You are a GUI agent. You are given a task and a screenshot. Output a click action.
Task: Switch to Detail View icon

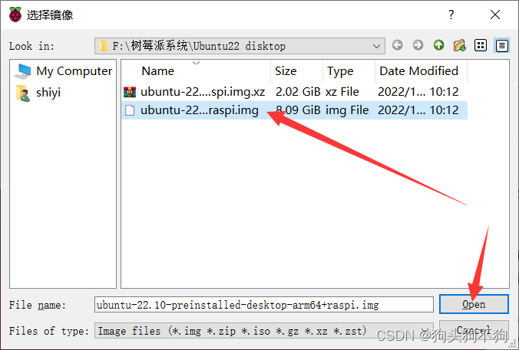(502, 45)
